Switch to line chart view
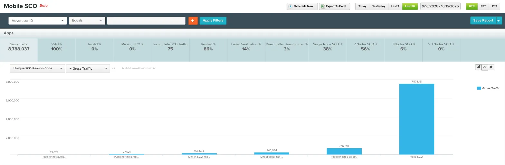This screenshot has width=505, height=165. [485, 67]
